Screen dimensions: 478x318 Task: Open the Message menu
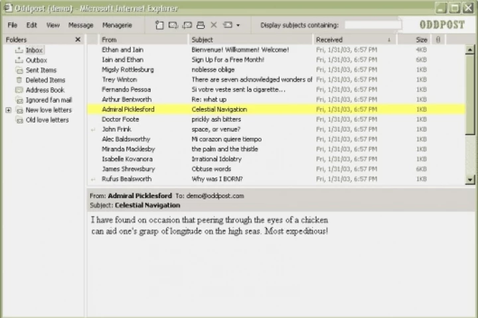pyautogui.click(x=80, y=25)
